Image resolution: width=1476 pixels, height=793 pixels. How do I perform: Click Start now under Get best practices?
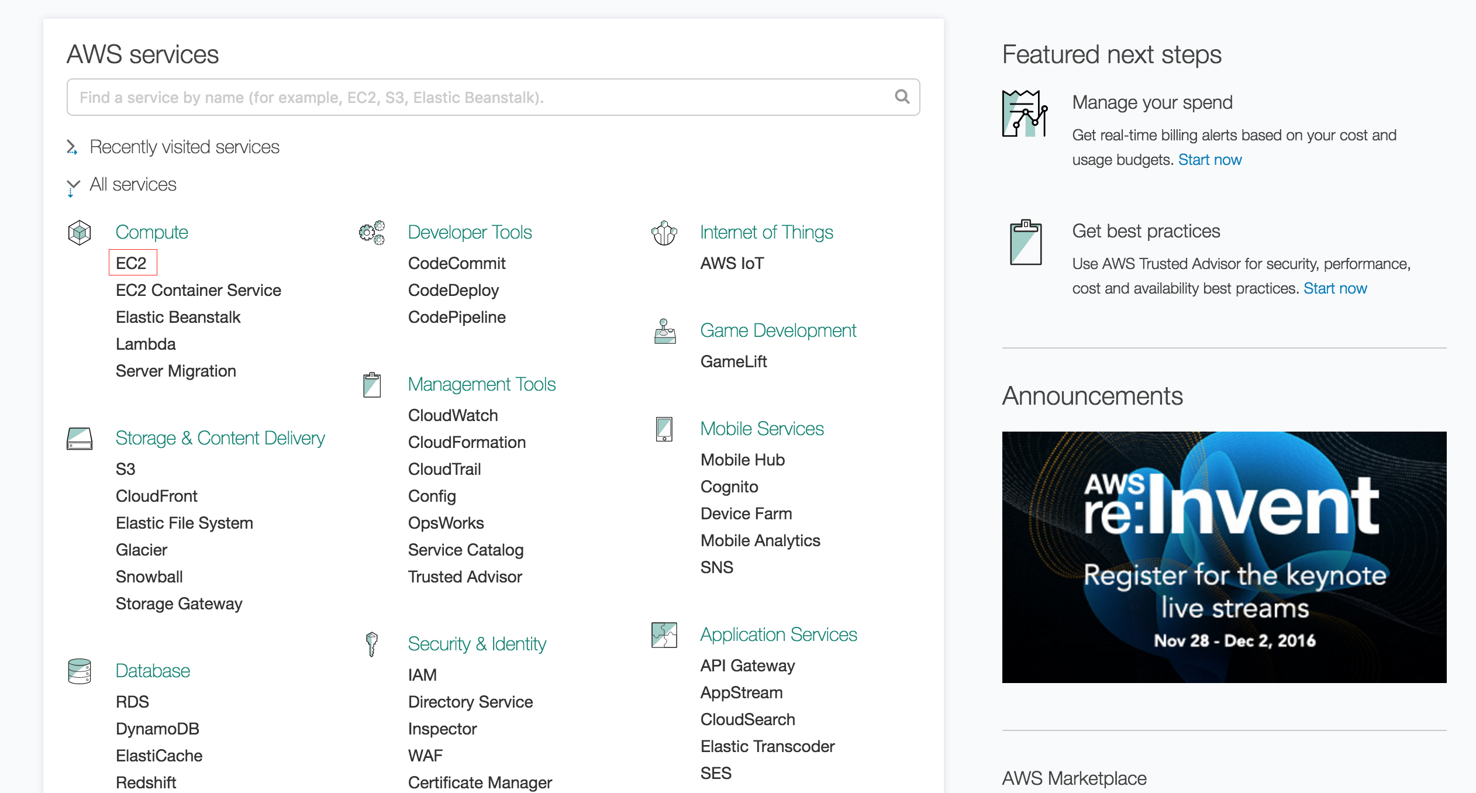point(1335,288)
